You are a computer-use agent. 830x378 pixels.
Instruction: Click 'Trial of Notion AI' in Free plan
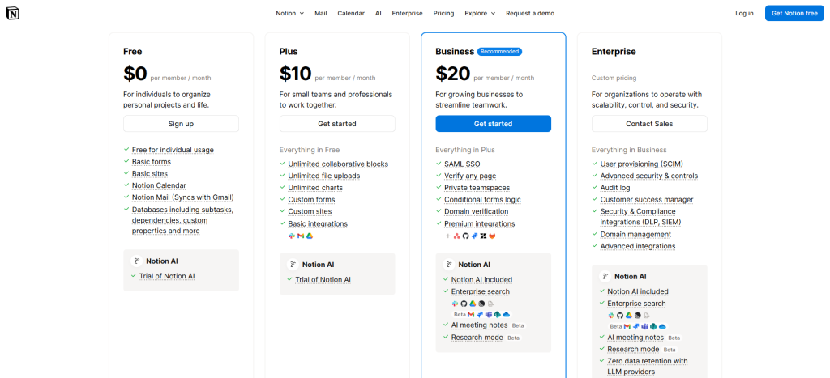coord(167,276)
